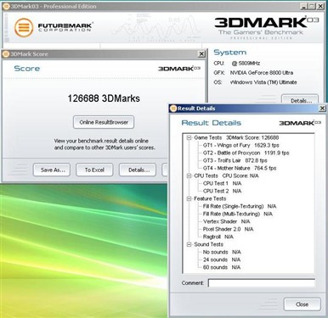Select the Feature Tests row
The height and width of the screenshot is (318, 328).
point(210,198)
